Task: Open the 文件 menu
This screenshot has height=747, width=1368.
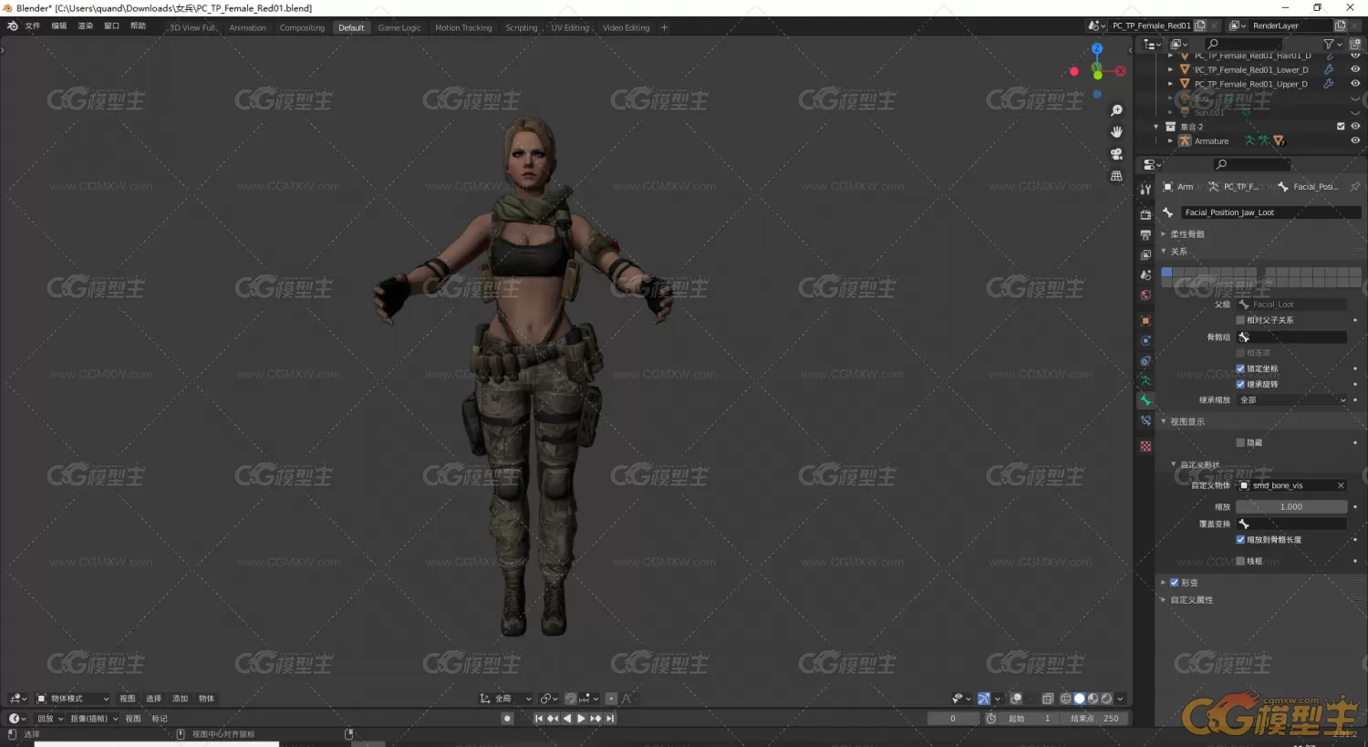Action: [33, 26]
